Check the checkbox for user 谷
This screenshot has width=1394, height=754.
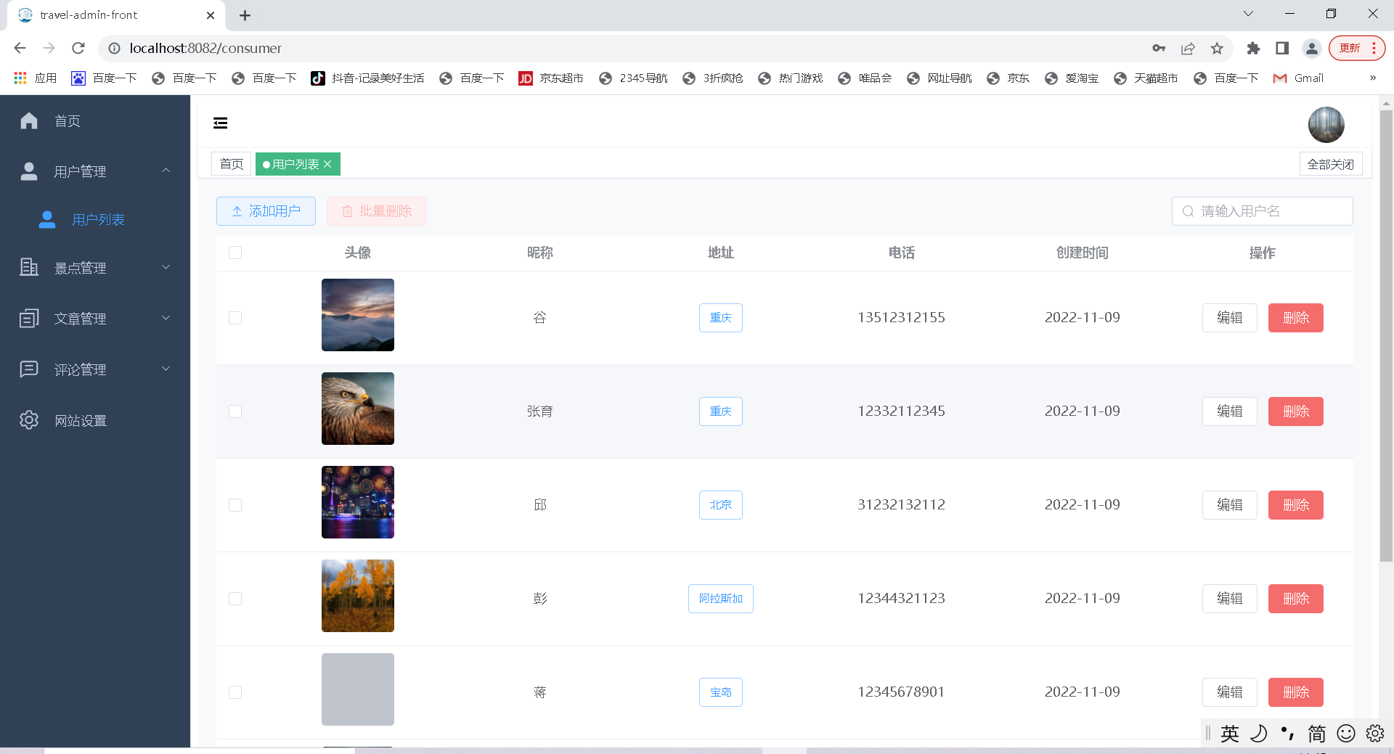point(235,318)
